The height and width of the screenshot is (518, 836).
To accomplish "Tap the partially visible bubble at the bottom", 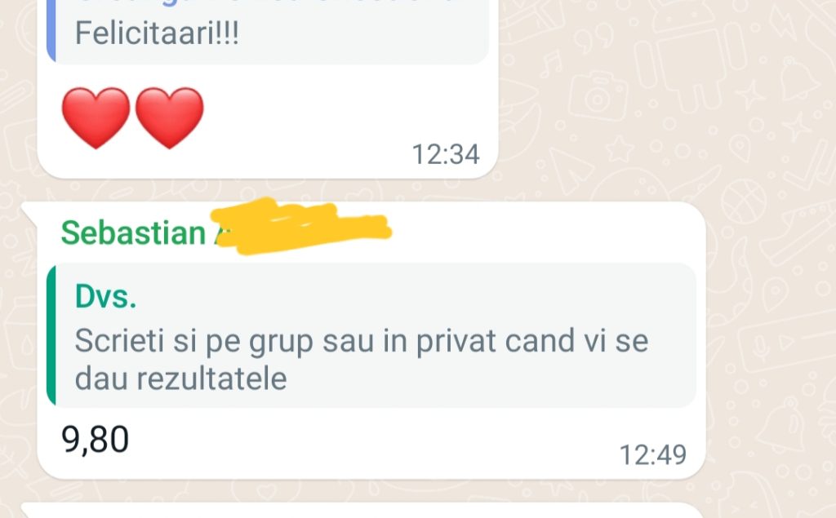I will click(x=362, y=510).
